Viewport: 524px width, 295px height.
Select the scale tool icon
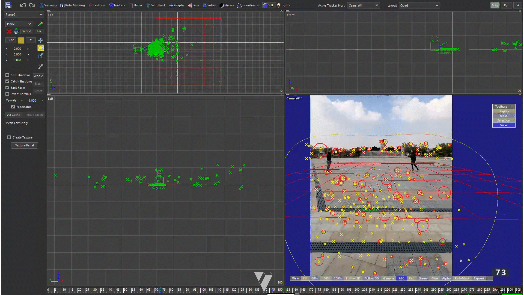(x=40, y=56)
